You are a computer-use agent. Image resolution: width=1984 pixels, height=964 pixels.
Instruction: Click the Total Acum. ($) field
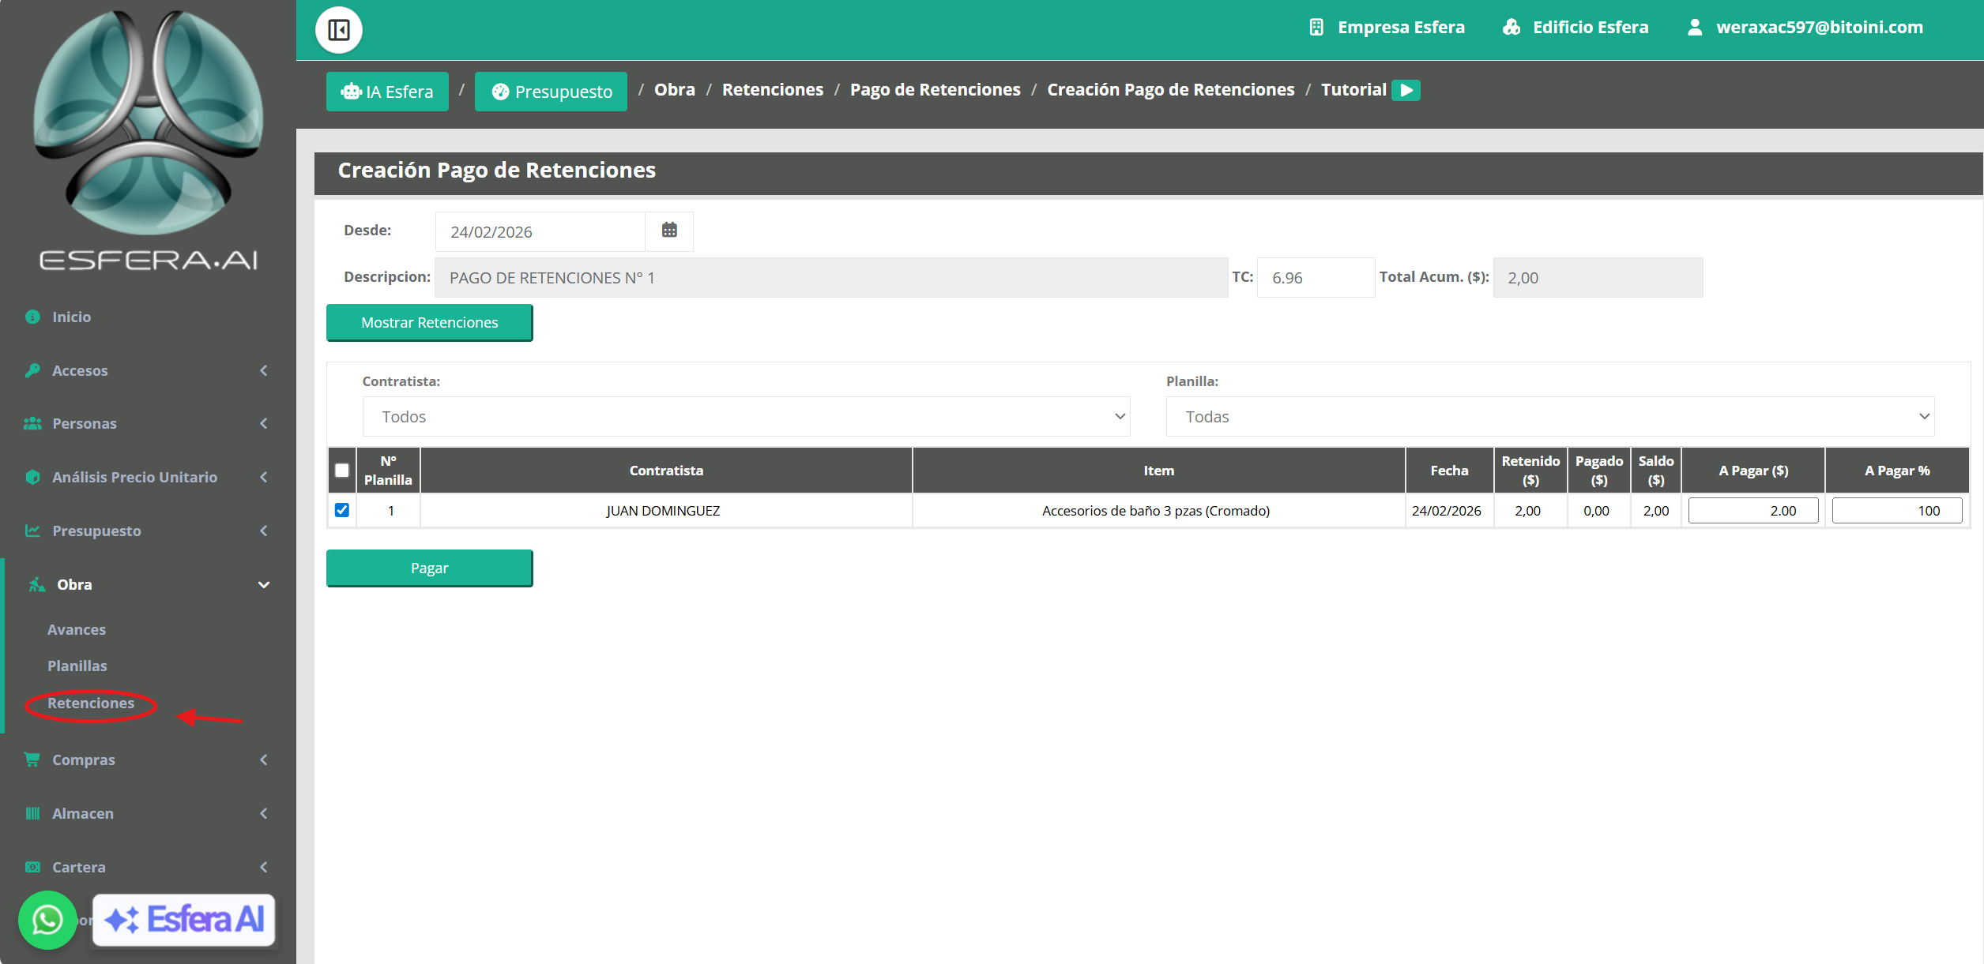[1598, 278]
